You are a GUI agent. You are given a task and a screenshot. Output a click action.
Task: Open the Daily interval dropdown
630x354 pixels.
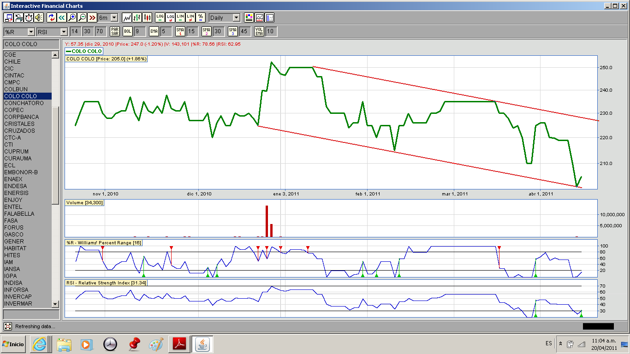(x=236, y=18)
